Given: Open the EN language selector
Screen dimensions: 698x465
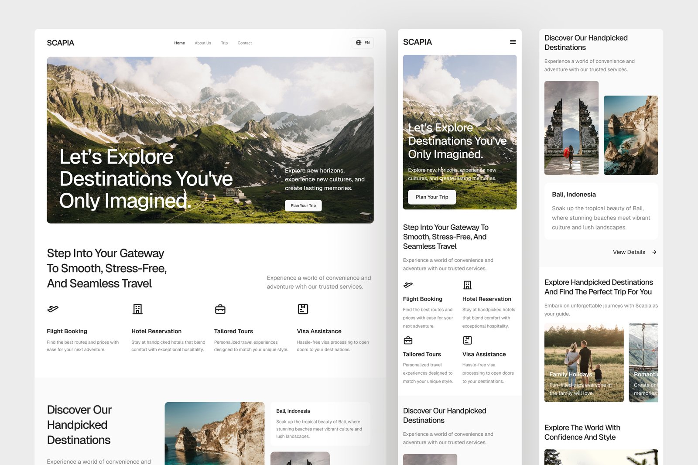Looking at the screenshot, I should click(x=363, y=43).
